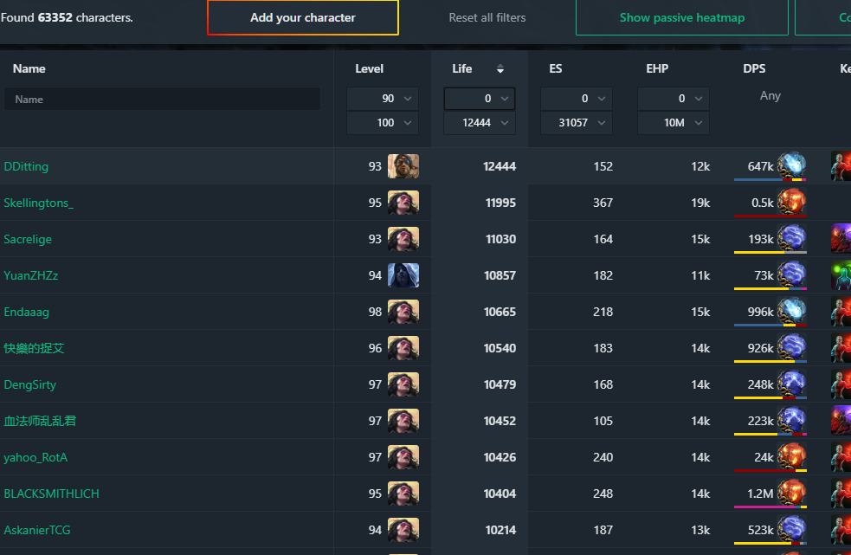
Task: Click the skill gem icon beside 996k DPS
Action: [x=791, y=310]
